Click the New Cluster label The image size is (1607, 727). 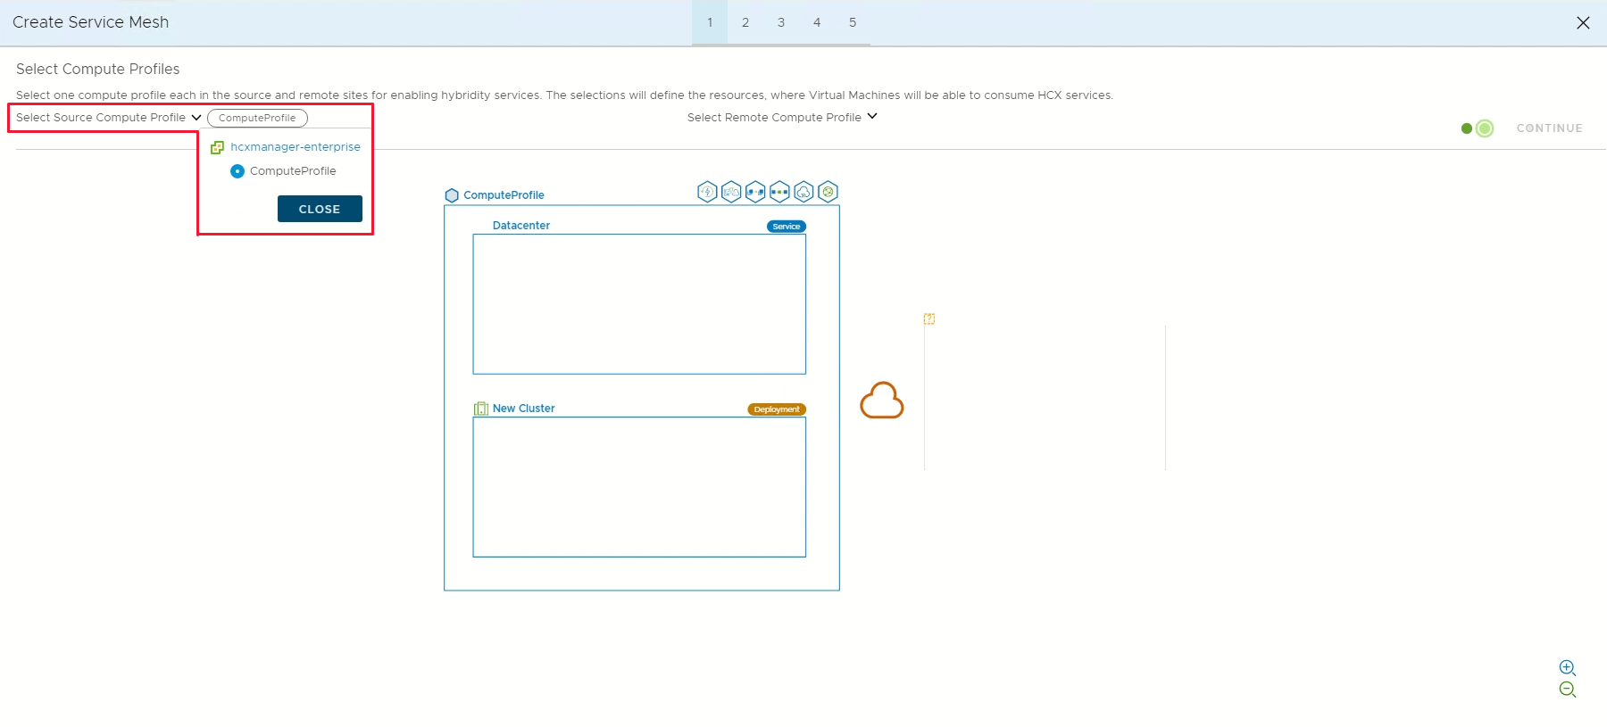524,409
